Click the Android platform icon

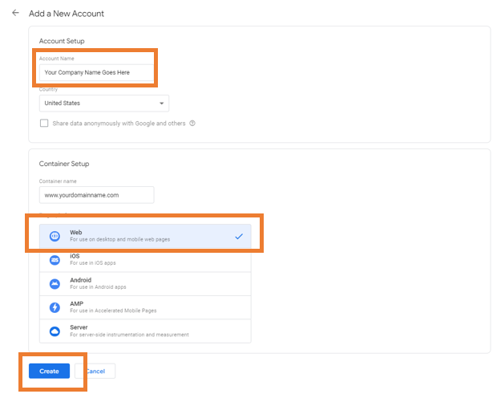point(55,283)
